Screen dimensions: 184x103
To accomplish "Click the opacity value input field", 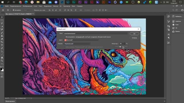I will (121, 43).
